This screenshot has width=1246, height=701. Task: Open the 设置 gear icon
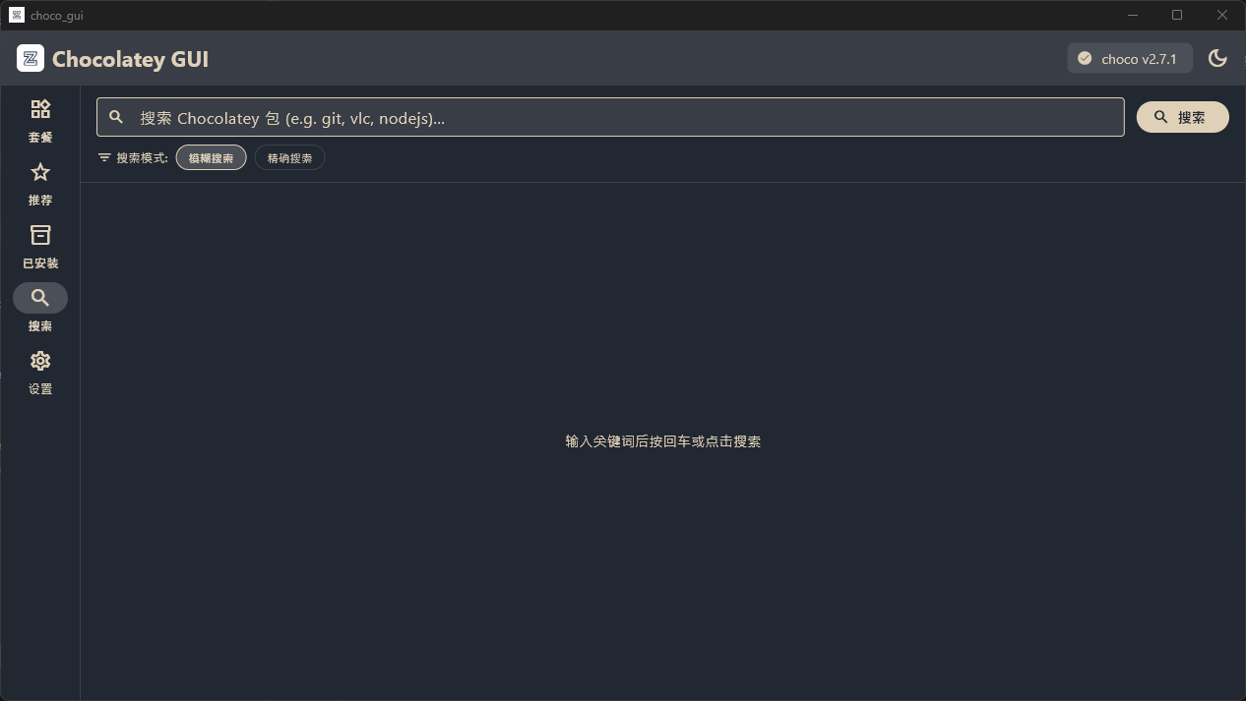(40, 361)
